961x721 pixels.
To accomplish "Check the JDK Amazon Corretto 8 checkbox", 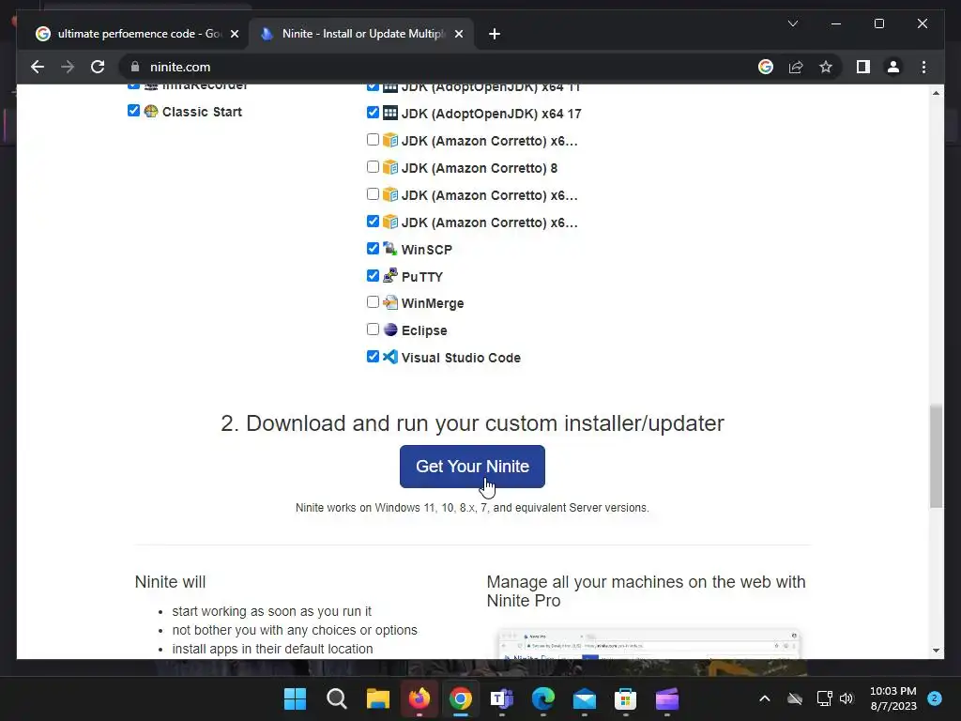I will pyautogui.click(x=373, y=167).
